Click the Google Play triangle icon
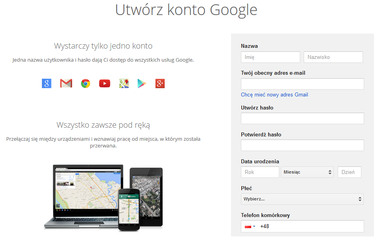Image resolution: width=376 pixels, height=238 pixels. pyautogui.click(x=142, y=83)
